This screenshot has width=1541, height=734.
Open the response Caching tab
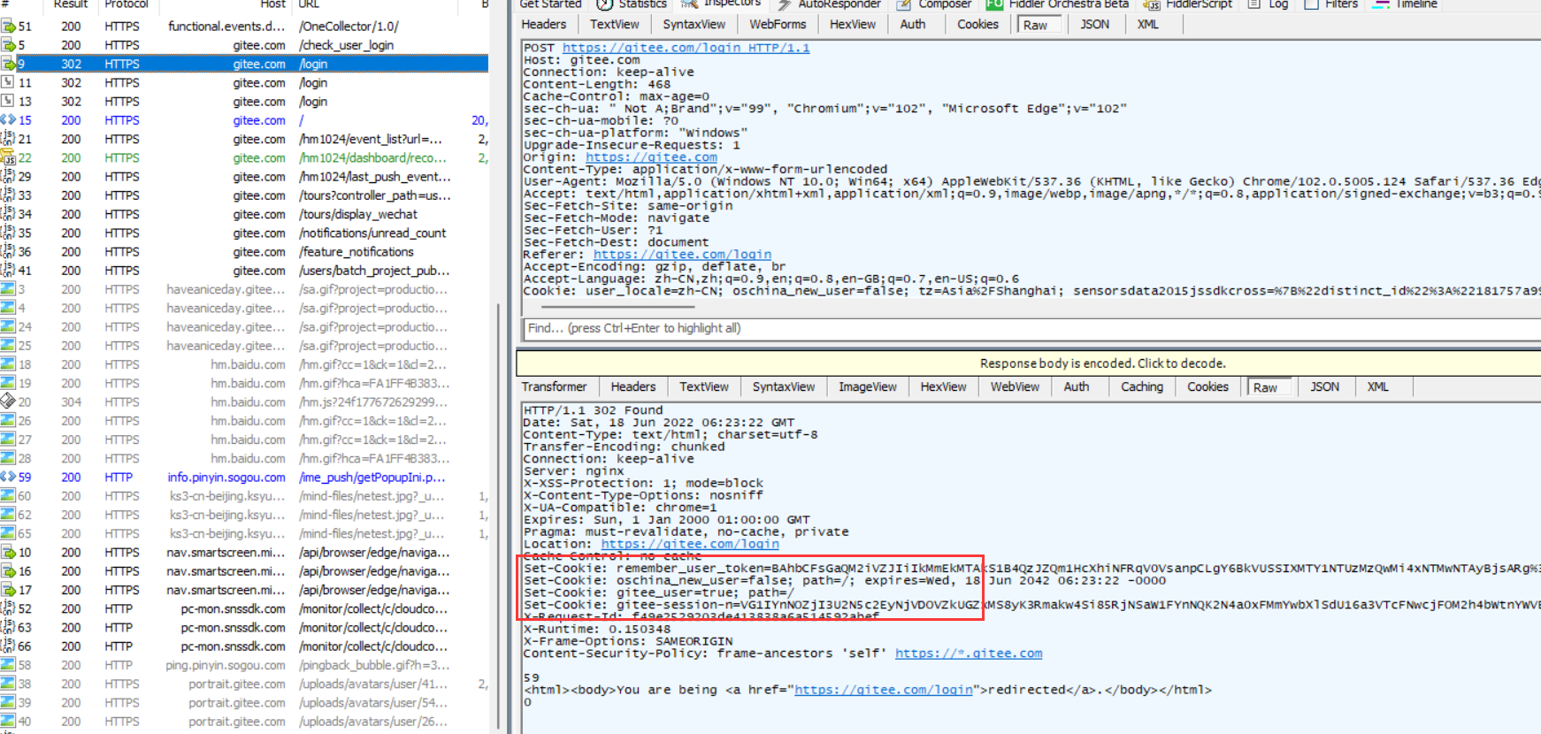[1142, 387]
